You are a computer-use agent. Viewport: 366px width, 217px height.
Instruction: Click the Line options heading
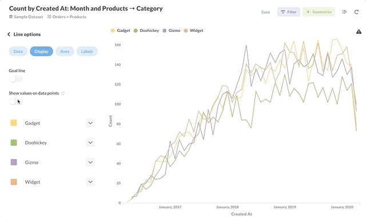[x=27, y=34]
